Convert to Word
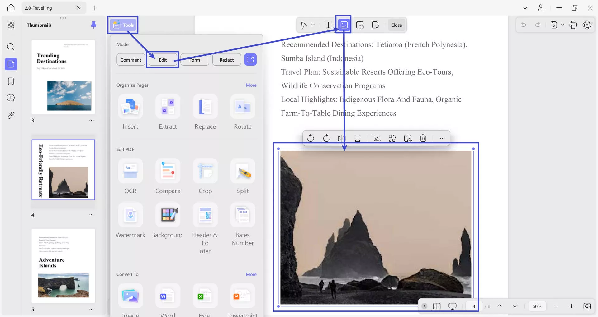Image resolution: width=598 pixels, height=317 pixels. click(x=168, y=300)
